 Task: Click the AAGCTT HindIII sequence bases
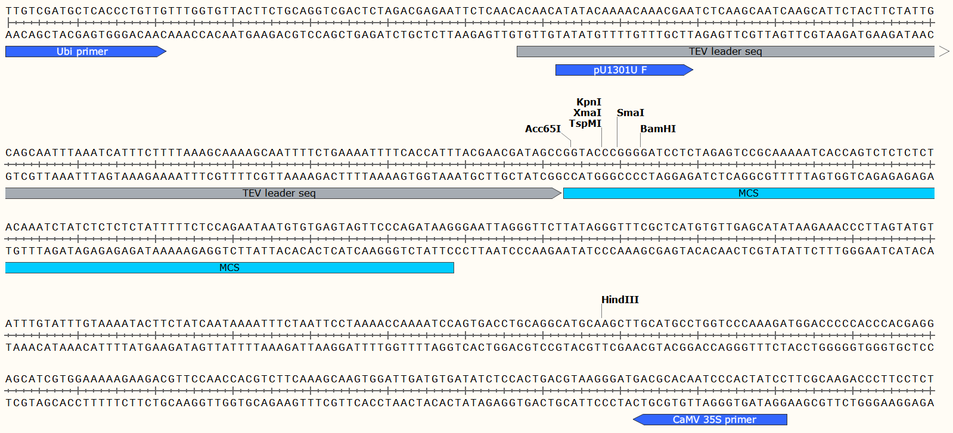coord(617,323)
